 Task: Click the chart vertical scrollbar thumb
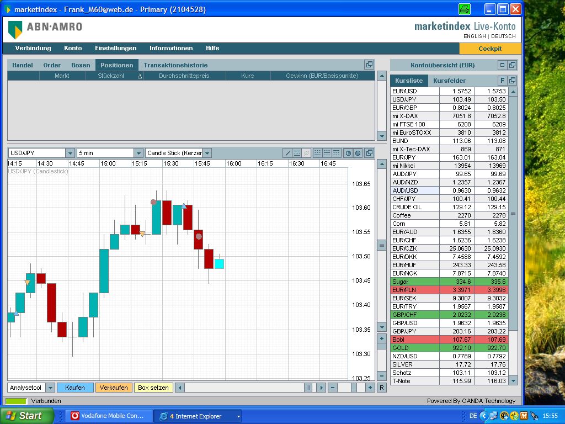[382, 246]
